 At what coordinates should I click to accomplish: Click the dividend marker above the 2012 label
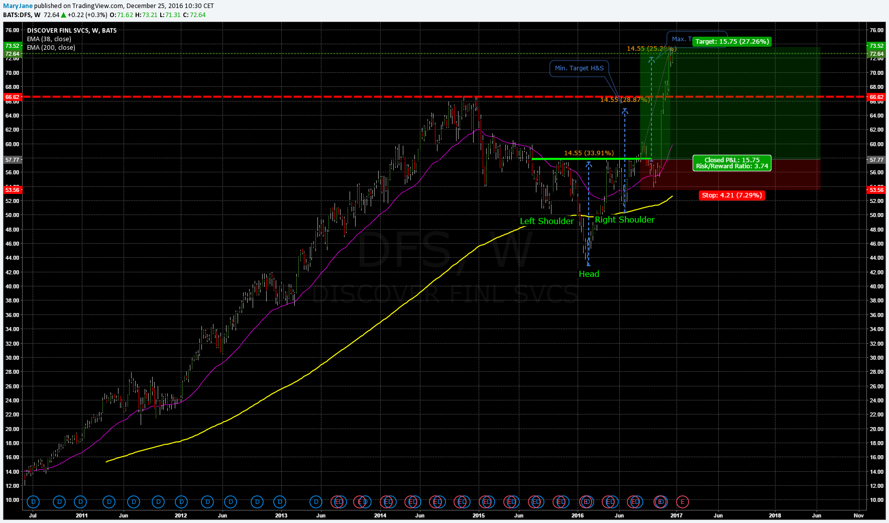pyautogui.click(x=181, y=501)
